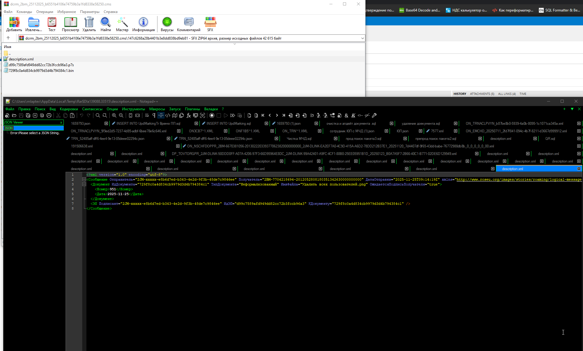Collapse the Документ fold marker
583x351 pixels.
pos(84,184)
